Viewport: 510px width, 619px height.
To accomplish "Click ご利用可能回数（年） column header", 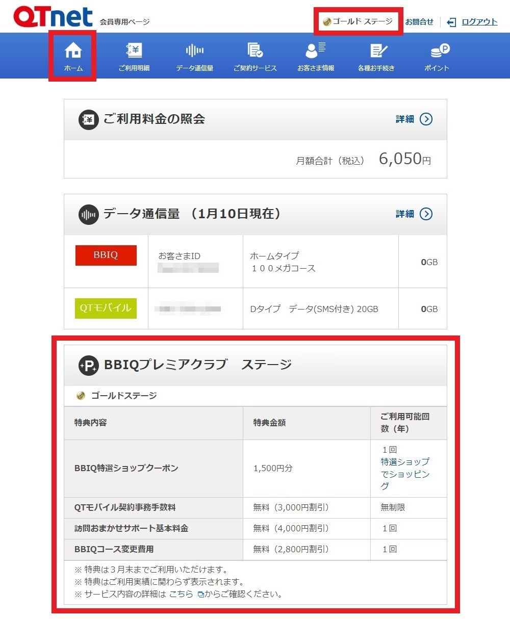I will coord(405,423).
